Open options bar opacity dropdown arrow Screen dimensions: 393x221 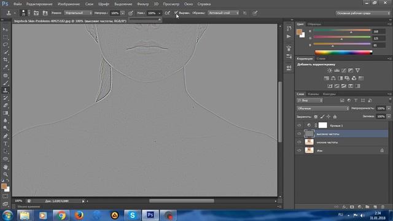coord(123,13)
